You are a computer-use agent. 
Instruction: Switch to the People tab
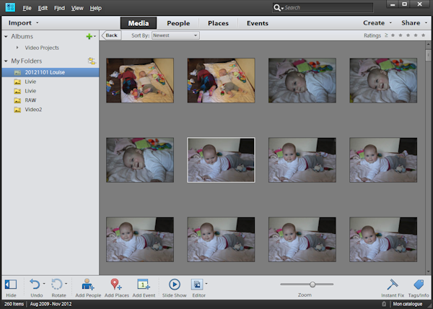click(x=178, y=23)
